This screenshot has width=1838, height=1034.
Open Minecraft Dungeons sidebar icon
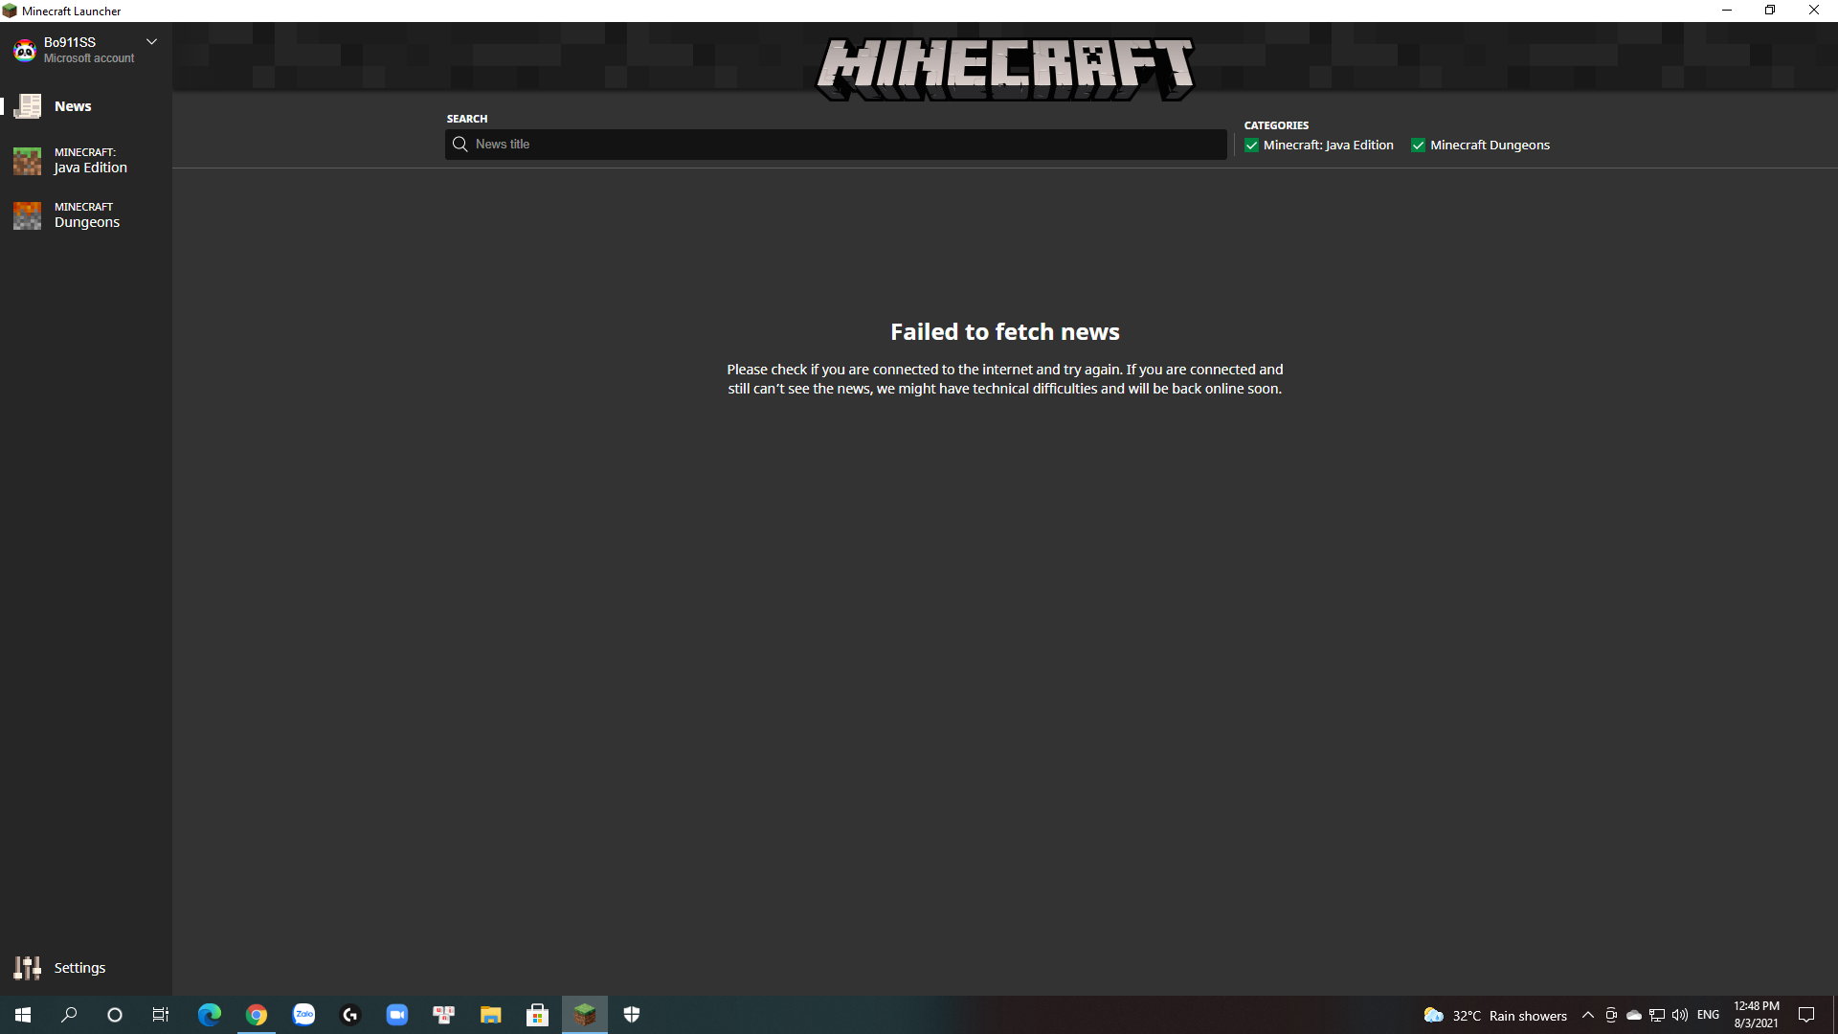(28, 215)
